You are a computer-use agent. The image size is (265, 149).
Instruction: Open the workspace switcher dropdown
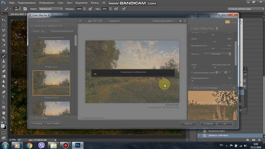[246, 9]
